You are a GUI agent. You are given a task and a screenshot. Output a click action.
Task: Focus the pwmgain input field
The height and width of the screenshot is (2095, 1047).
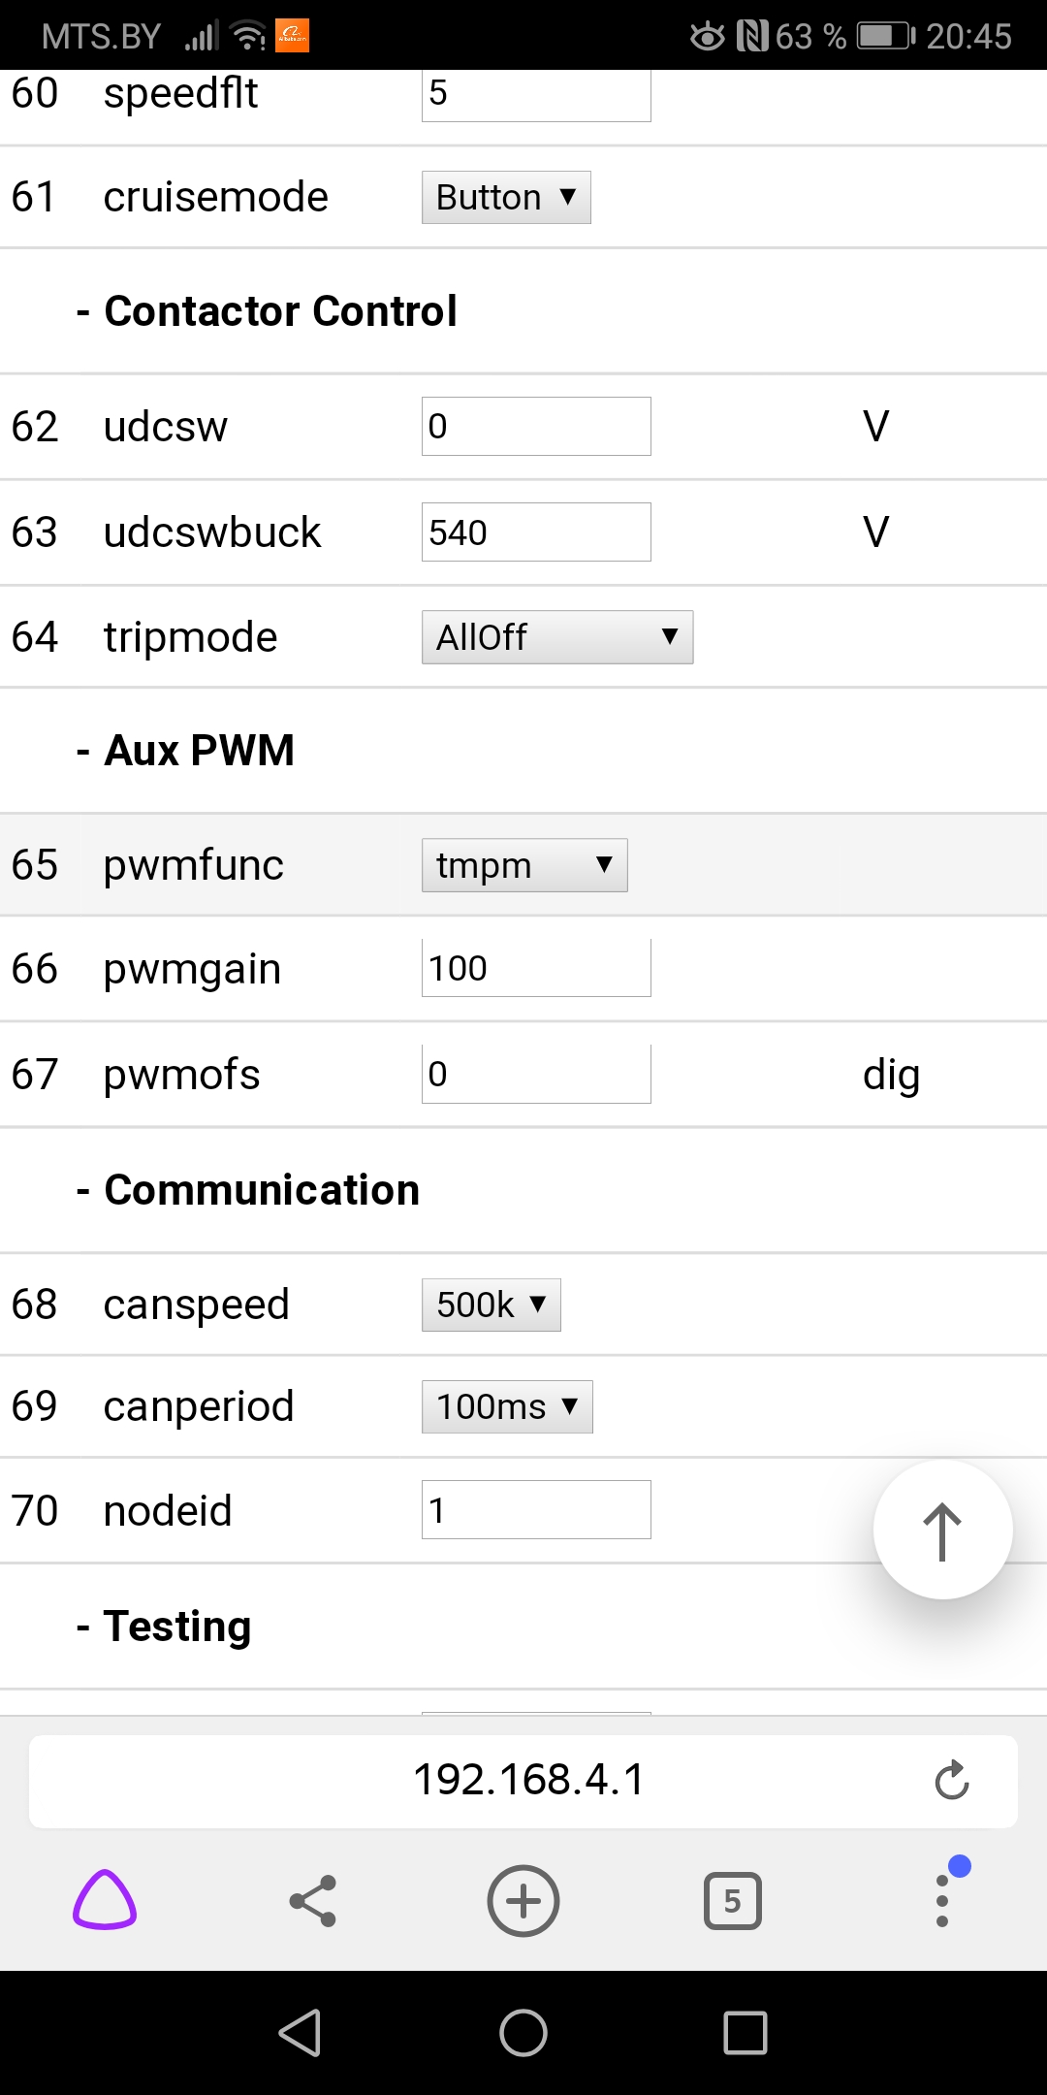536,968
